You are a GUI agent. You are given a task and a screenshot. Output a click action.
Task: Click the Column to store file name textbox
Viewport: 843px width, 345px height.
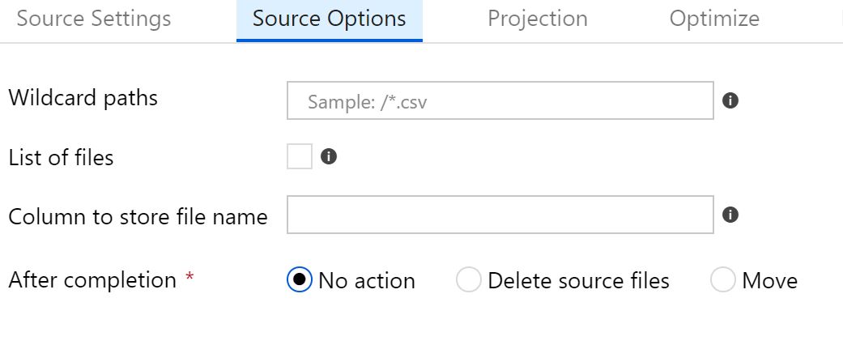(500, 215)
